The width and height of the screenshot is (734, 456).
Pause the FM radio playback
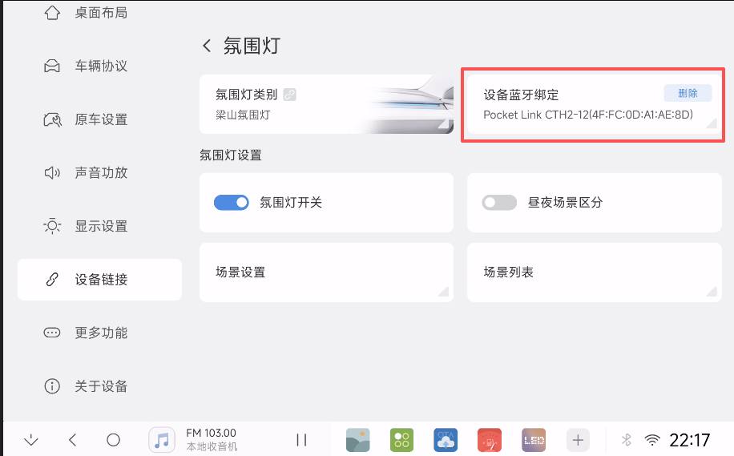tap(301, 440)
